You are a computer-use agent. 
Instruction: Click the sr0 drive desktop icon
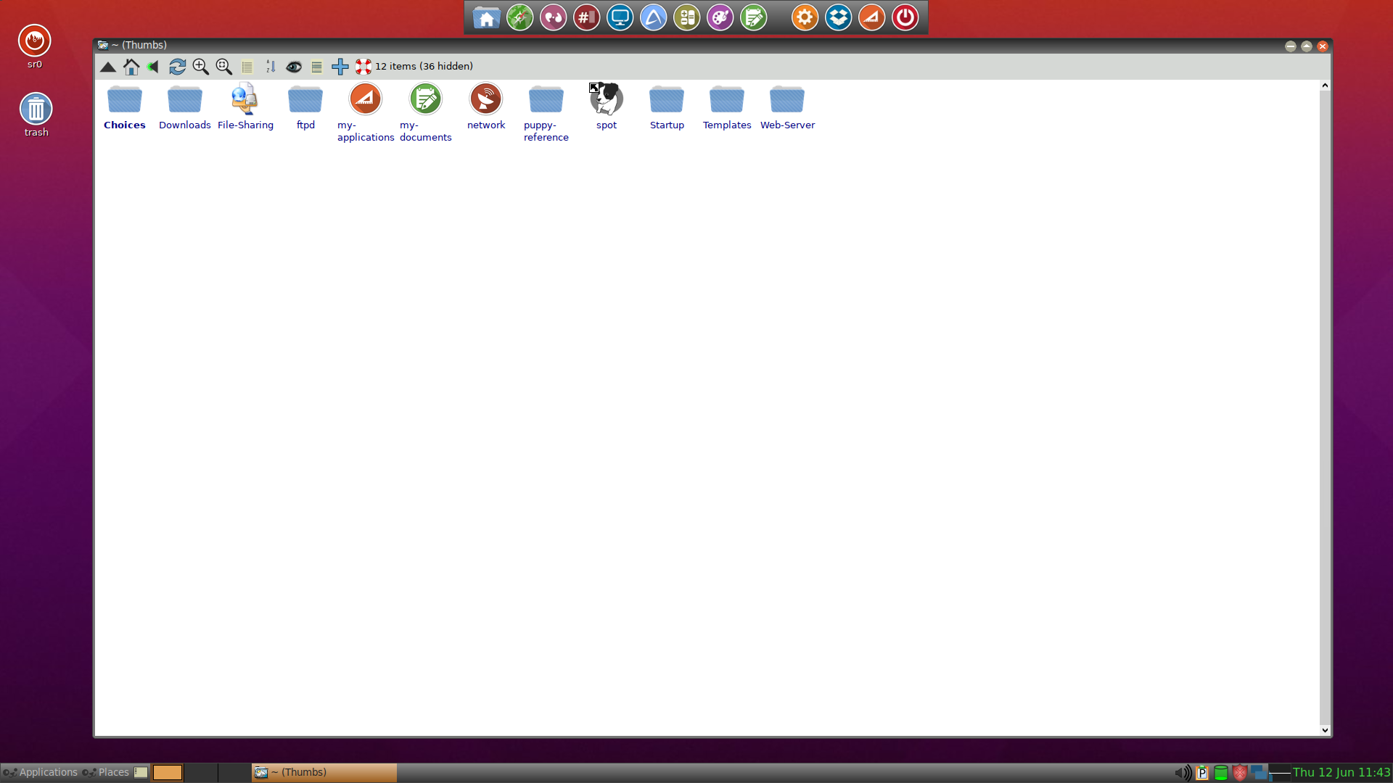(x=35, y=46)
